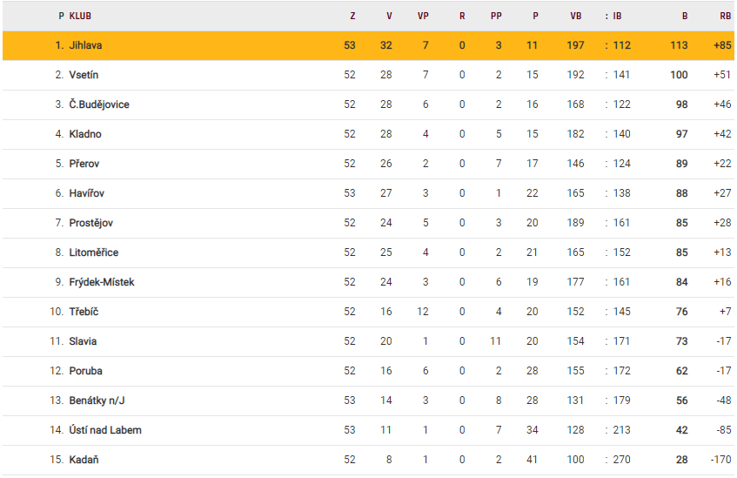Click the VB column header

[576, 16]
